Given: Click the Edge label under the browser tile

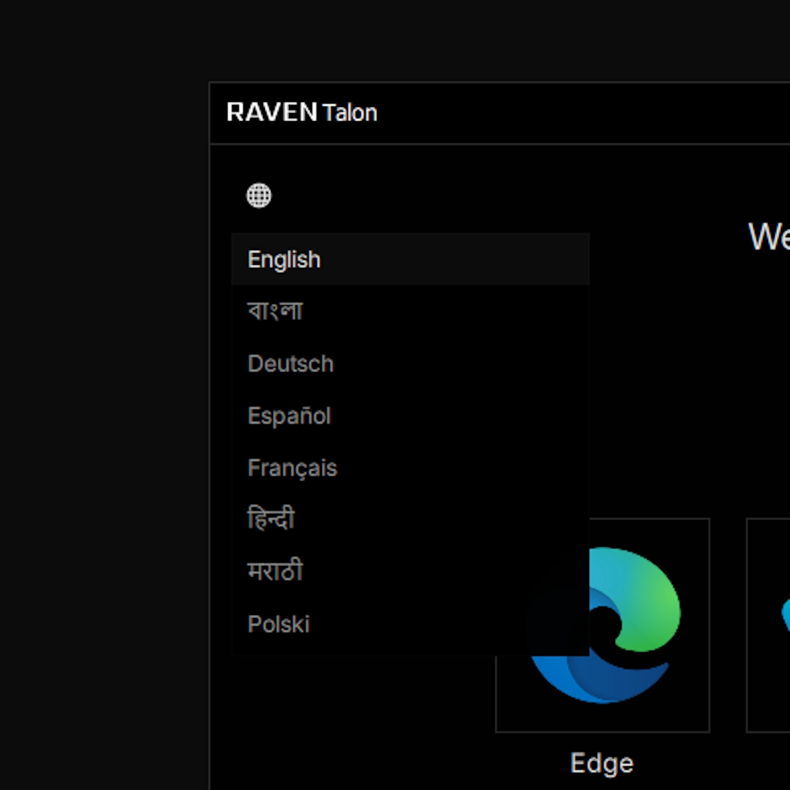Looking at the screenshot, I should pos(602,763).
